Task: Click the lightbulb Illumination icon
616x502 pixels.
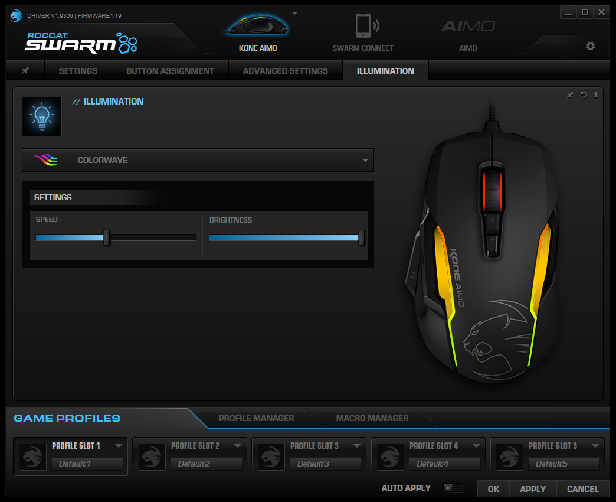Action: pyautogui.click(x=42, y=116)
